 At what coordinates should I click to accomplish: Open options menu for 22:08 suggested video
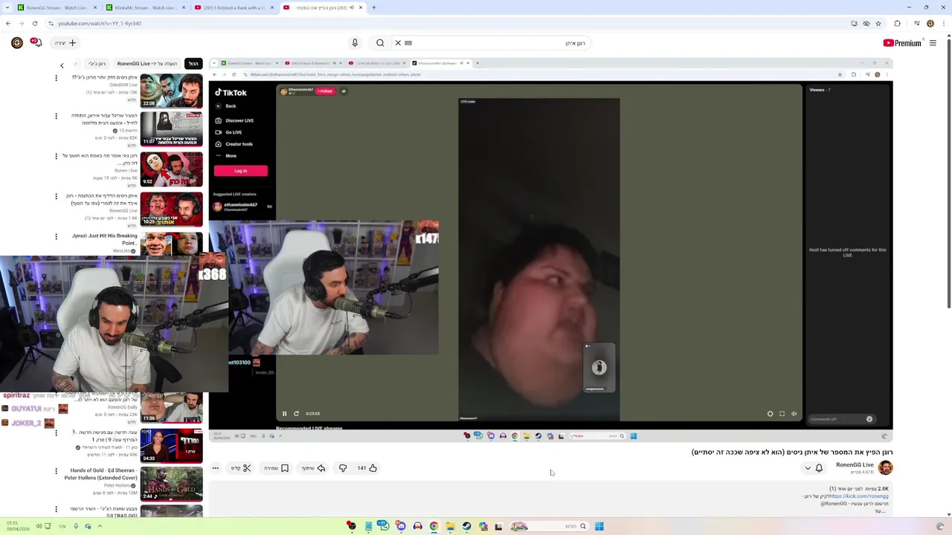click(56, 77)
